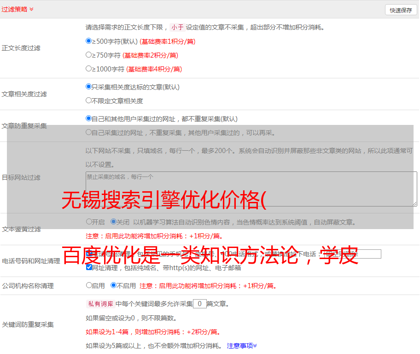
Task: Choose the ≥750字符 length filter
Action: point(88,55)
